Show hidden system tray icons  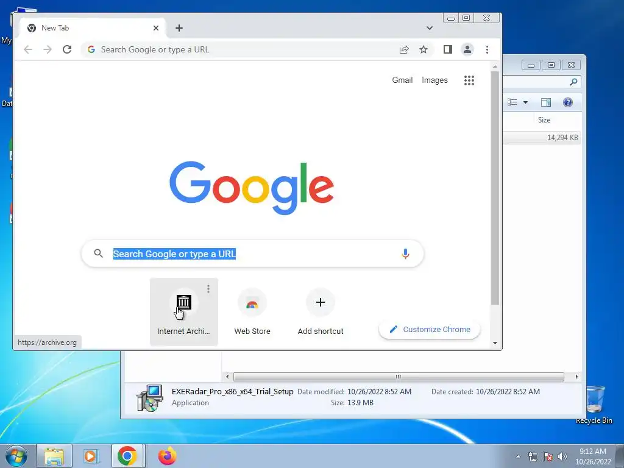click(518, 456)
